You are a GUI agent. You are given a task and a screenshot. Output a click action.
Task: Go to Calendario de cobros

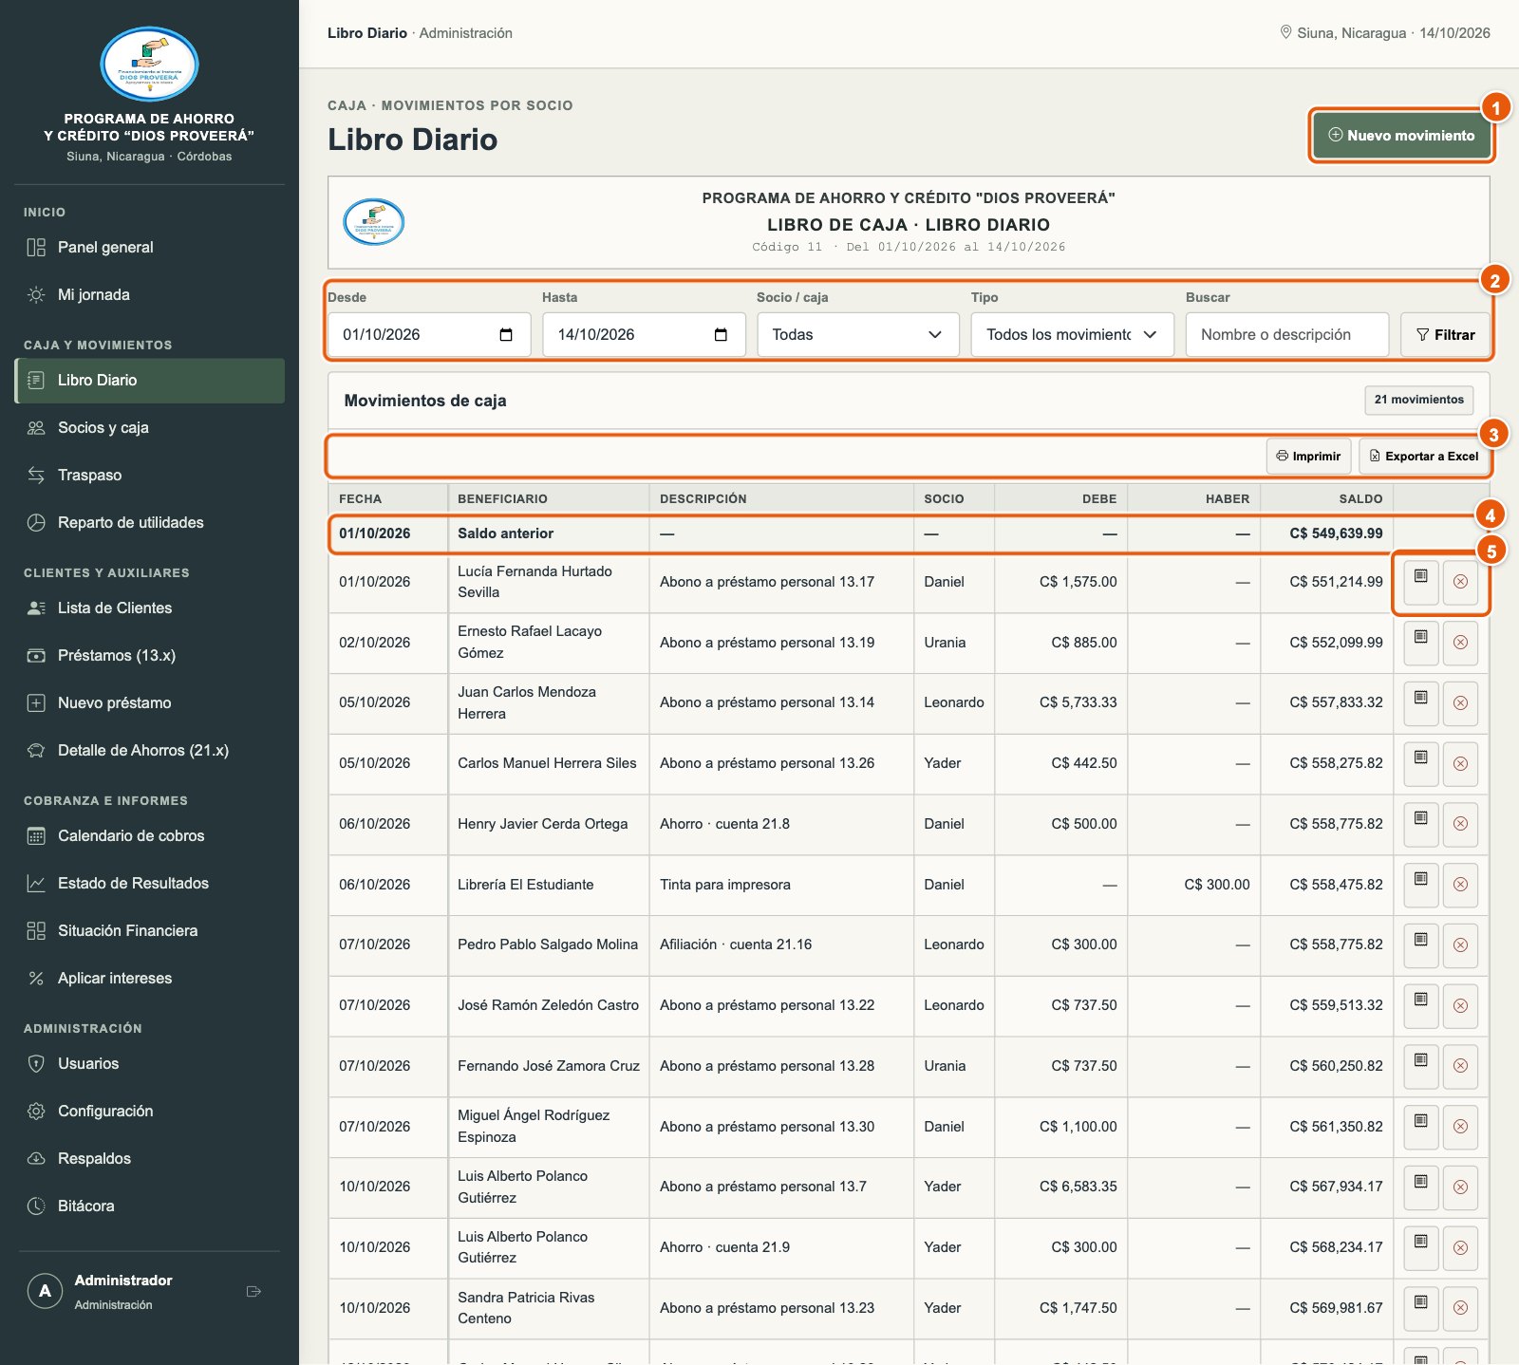click(x=149, y=836)
